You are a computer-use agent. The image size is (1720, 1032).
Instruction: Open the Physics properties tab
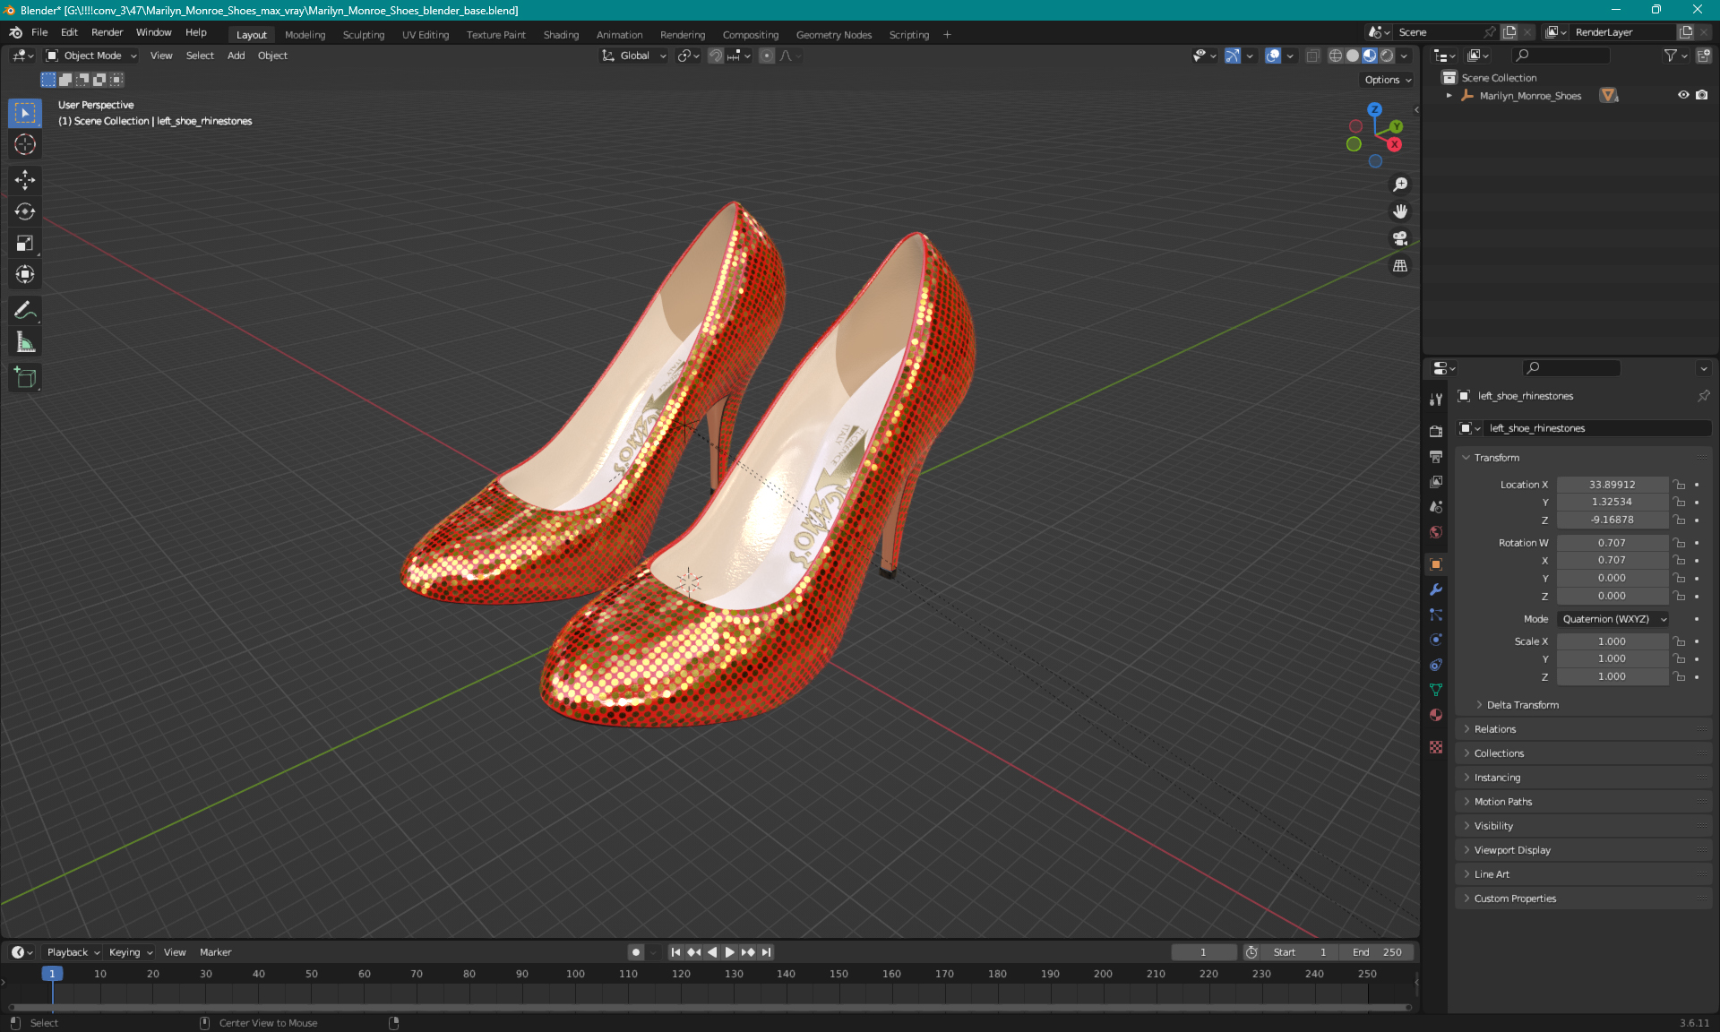[x=1436, y=640]
